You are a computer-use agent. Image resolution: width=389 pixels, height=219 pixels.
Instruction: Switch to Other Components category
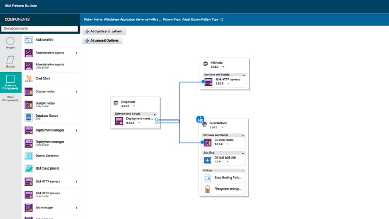[x=10, y=99]
